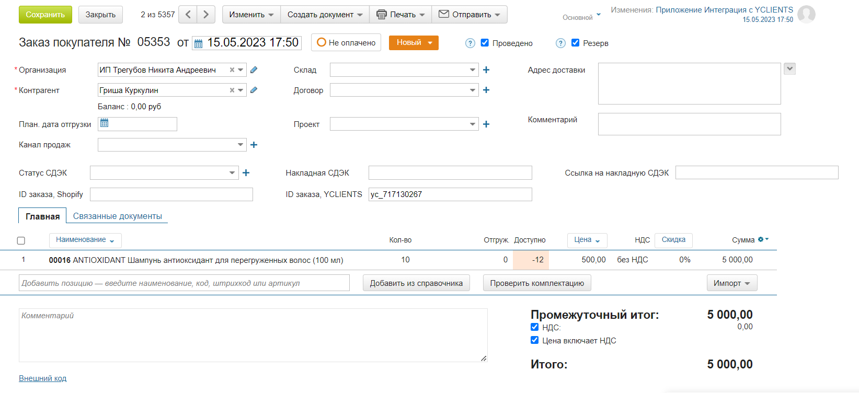Click the Скидка column header button
Viewport: 859px width, 393px height.
point(673,240)
